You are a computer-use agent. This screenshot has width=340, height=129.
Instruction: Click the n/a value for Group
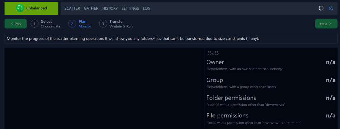point(331,80)
